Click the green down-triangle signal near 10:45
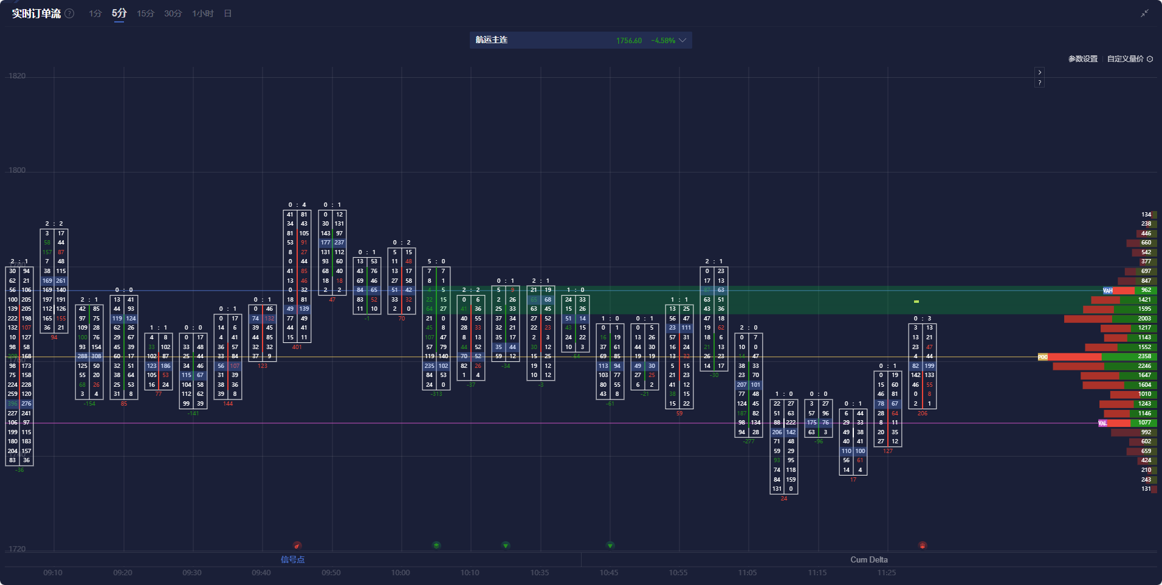 (x=610, y=545)
